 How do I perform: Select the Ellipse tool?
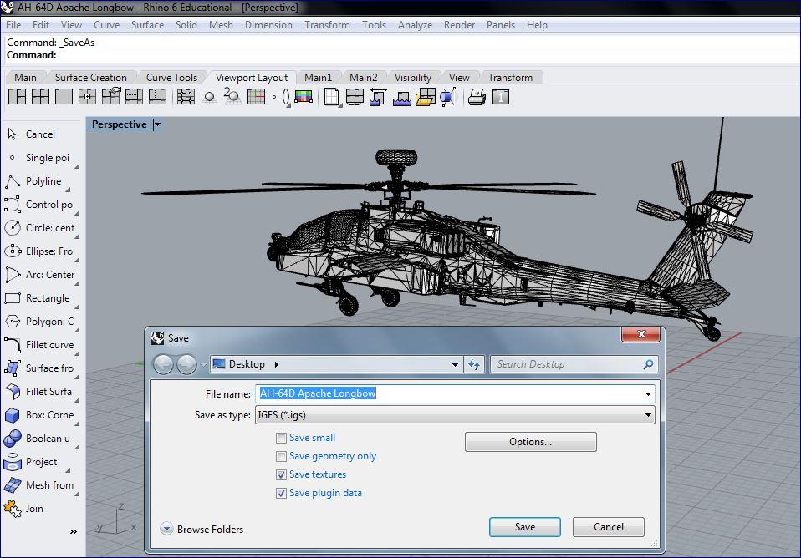38,251
